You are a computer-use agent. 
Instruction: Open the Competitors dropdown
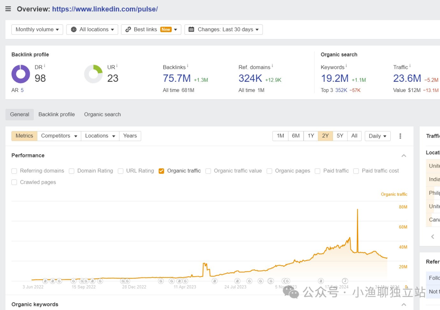click(x=59, y=136)
